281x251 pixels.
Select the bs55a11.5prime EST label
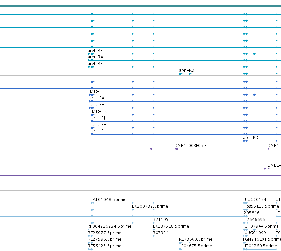(x=263, y=206)
